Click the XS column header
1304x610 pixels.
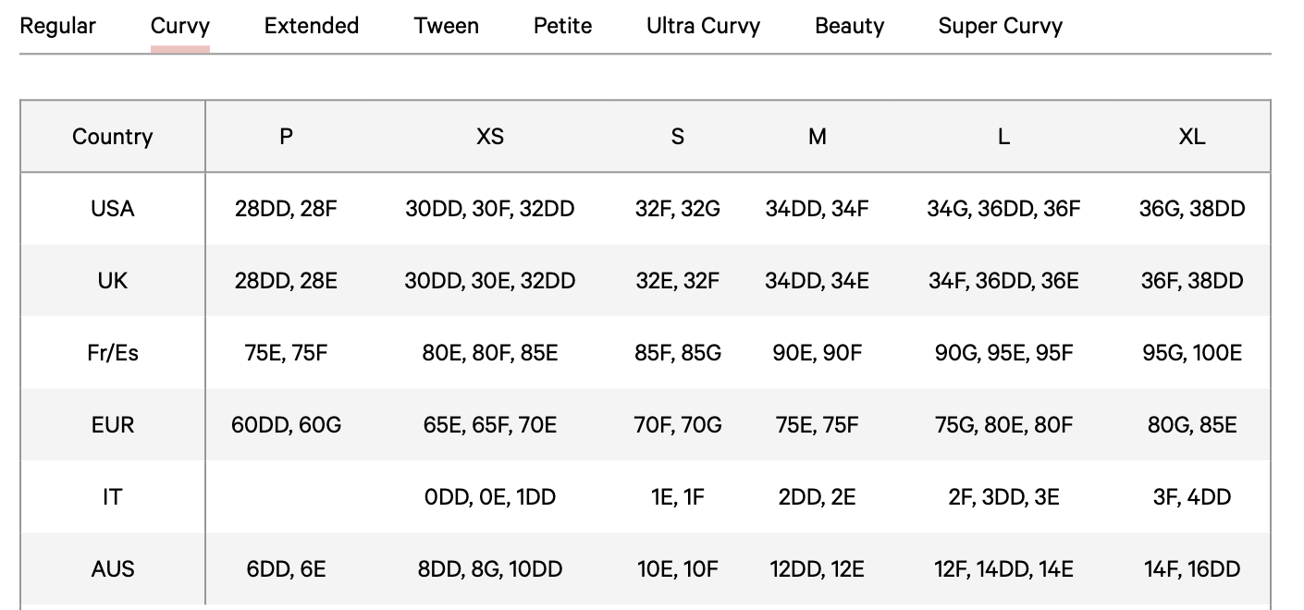[490, 137]
